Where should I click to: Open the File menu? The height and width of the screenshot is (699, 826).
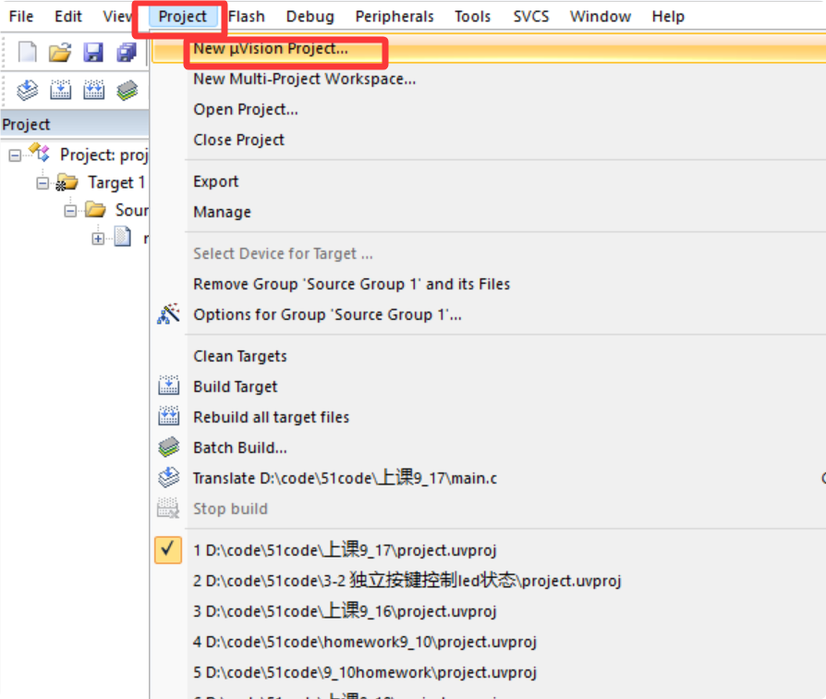[x=21, y=17]
